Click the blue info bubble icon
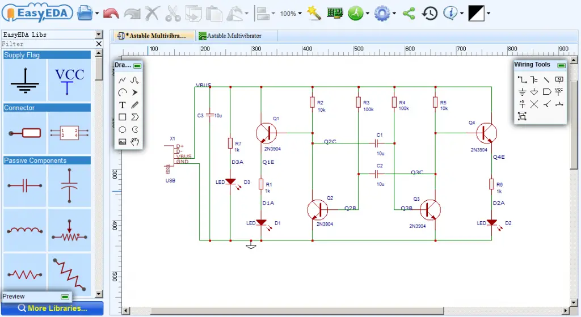 point(451,14)
